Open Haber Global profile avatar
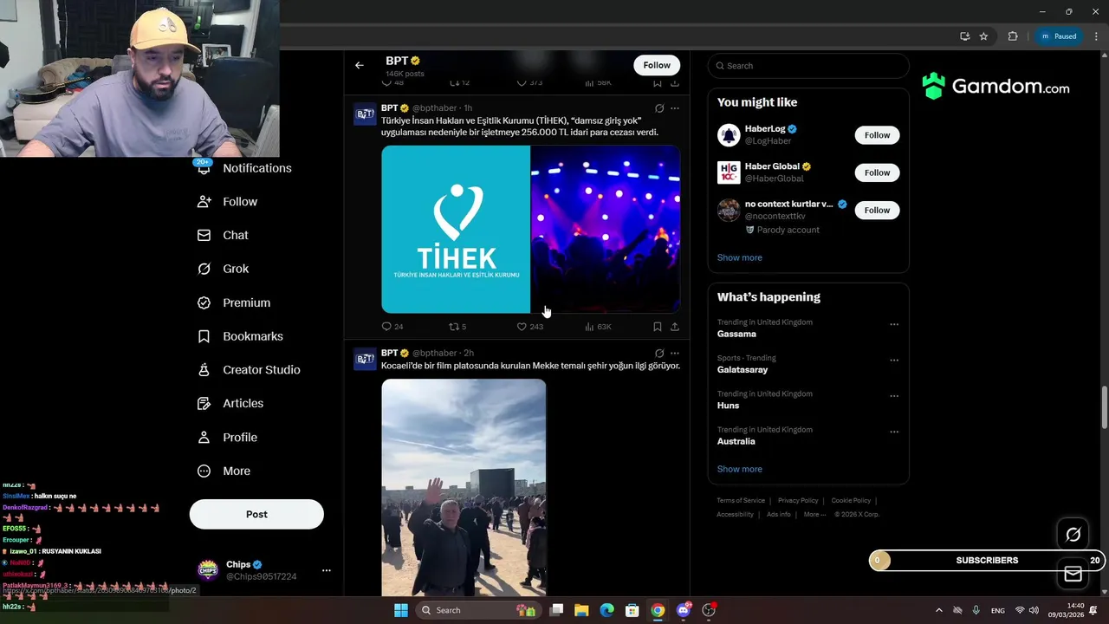Viewport: 1109px width, 624px height. (x=729, y=172)
